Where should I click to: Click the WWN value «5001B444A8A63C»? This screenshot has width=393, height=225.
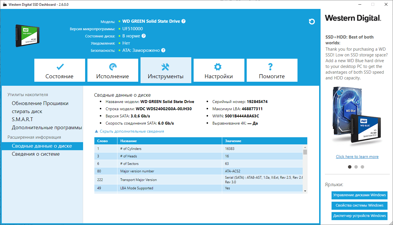coord(242,116)
